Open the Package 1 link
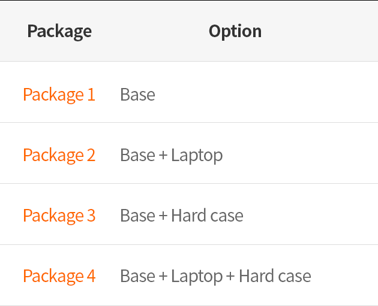This screenshot has width=378, height=306. [59, 95]
